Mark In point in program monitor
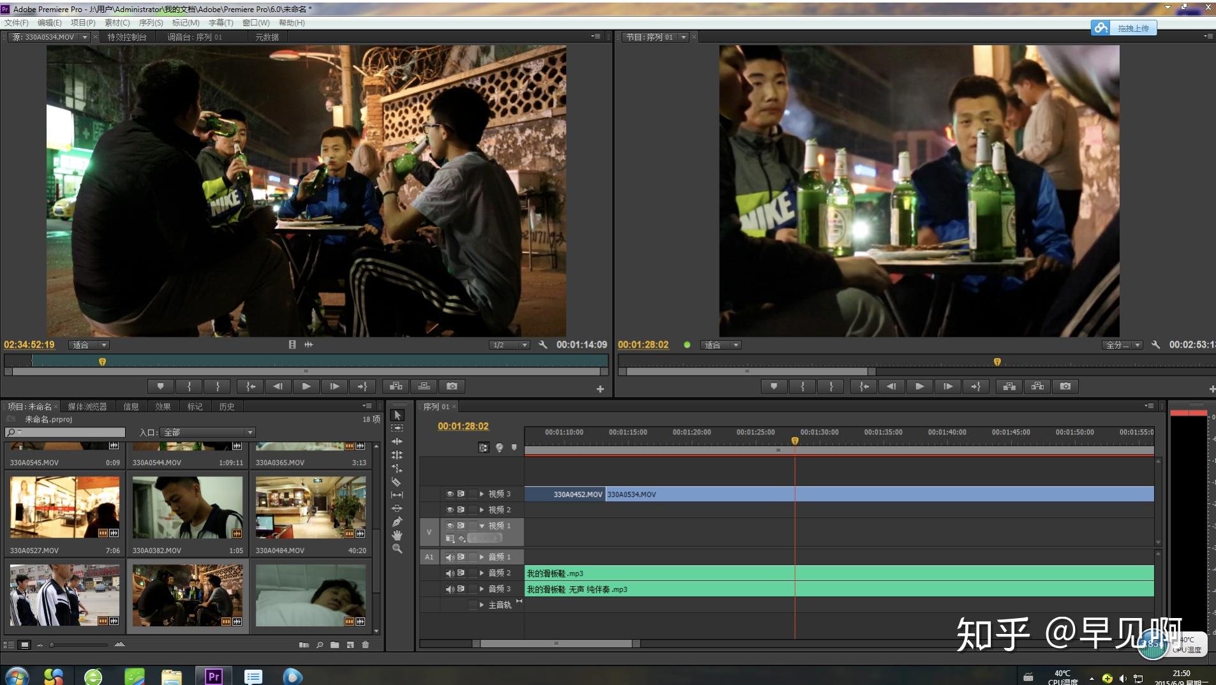Screen dimensions: 1216x685 click(x=803, y=387)
